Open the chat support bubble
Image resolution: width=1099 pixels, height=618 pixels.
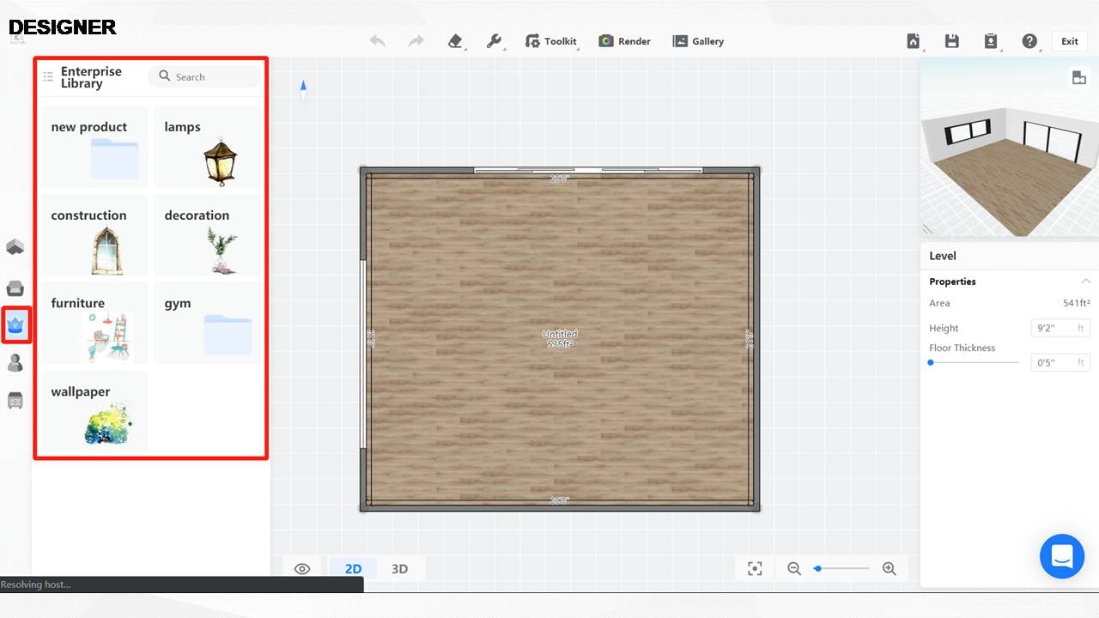coord(1062,556)
